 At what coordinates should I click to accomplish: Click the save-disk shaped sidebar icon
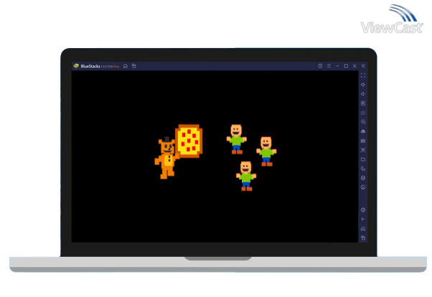click(x=363, y=141)
